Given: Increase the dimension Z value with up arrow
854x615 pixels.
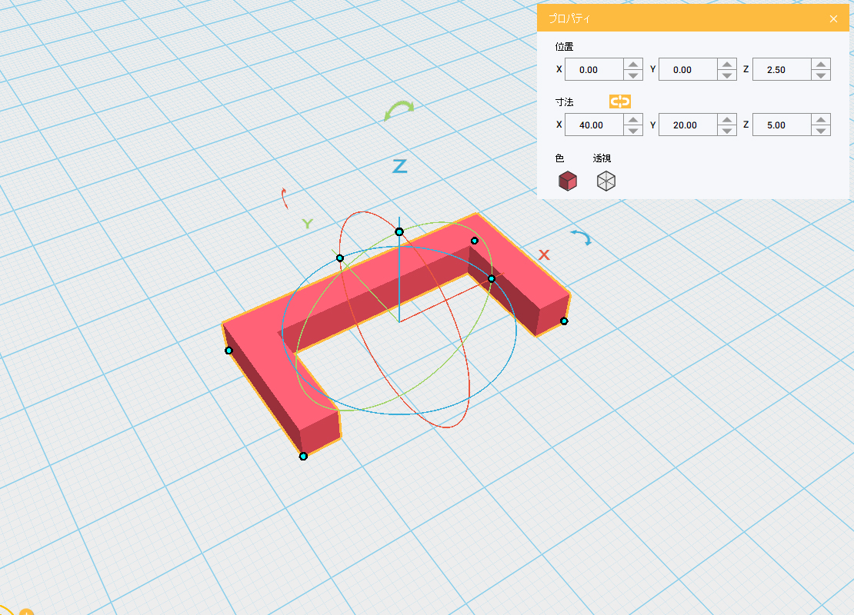Looking at the screenshot, I should (821, 120).
